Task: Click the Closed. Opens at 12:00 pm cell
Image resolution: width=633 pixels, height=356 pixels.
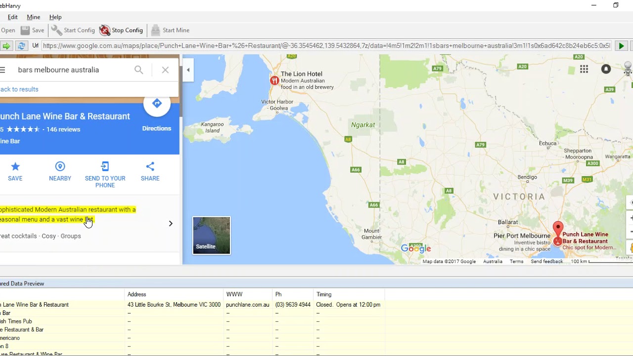Action: (x=349, y=305)
